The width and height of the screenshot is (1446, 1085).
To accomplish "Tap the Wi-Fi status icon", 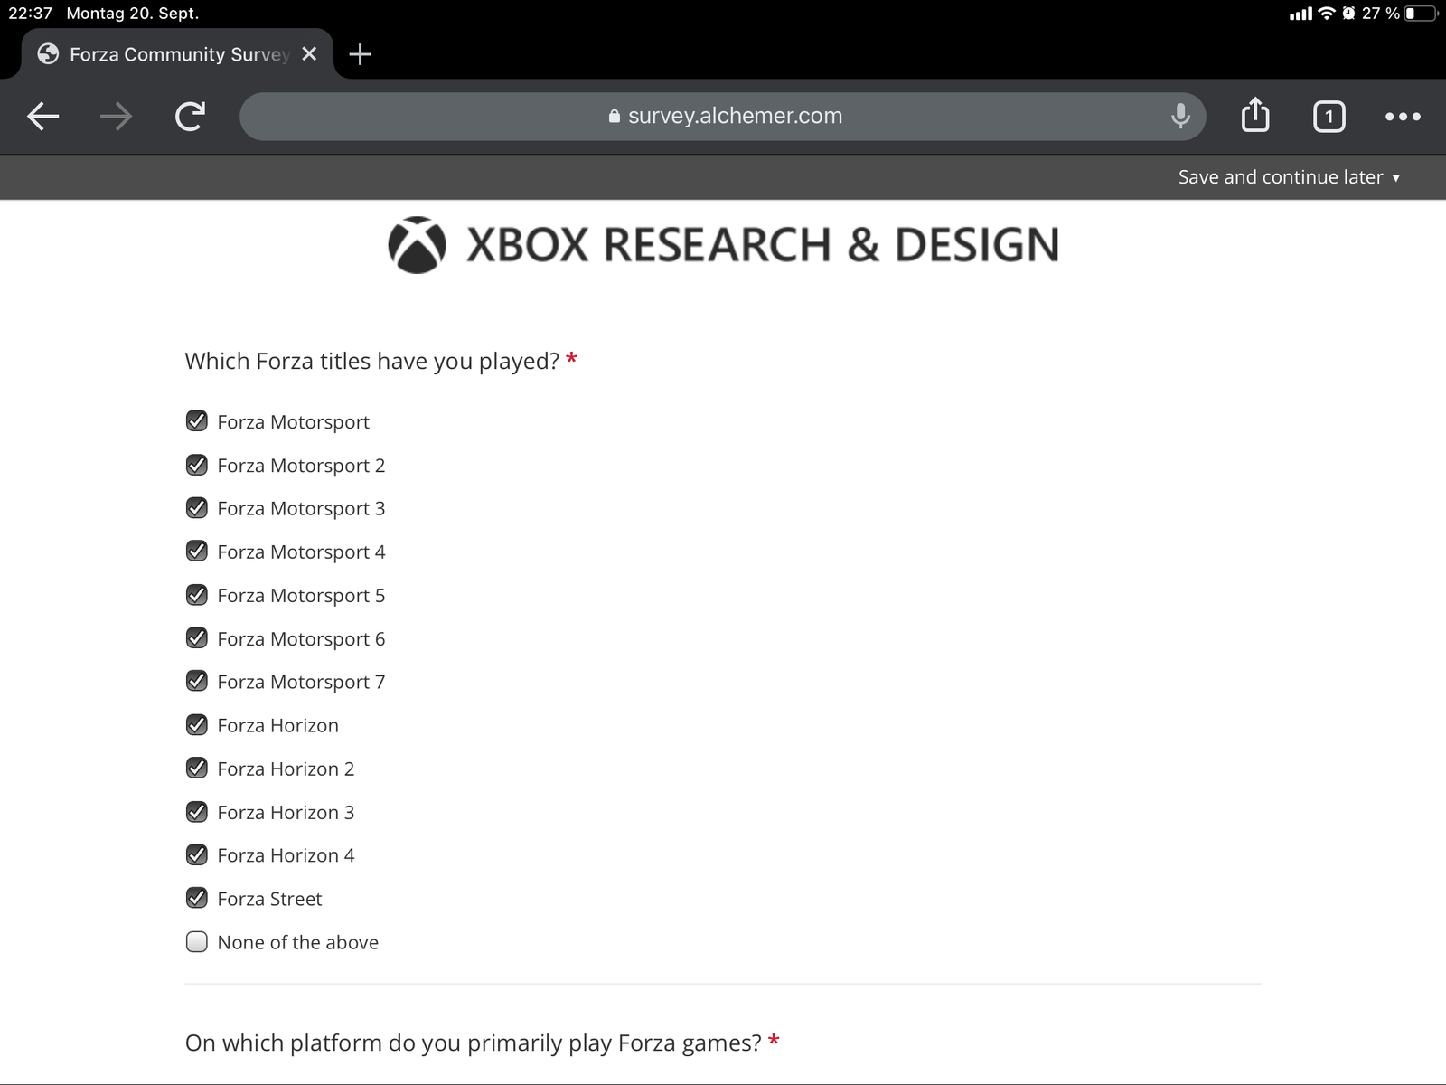I will (1327, 13).
